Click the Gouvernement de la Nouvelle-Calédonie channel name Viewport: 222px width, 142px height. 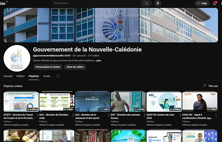[x=87, y=50]
